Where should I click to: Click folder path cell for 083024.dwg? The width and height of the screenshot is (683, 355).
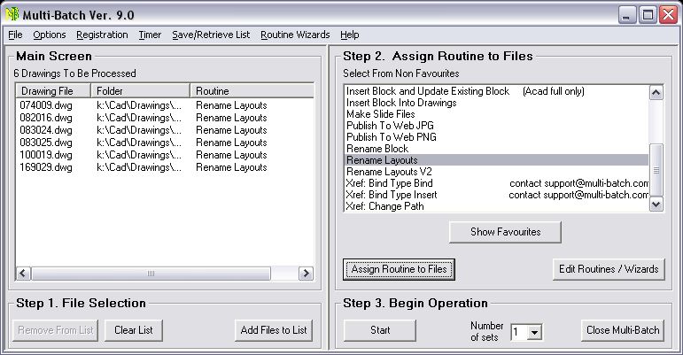pyautogui.click(x=139, y=130)
